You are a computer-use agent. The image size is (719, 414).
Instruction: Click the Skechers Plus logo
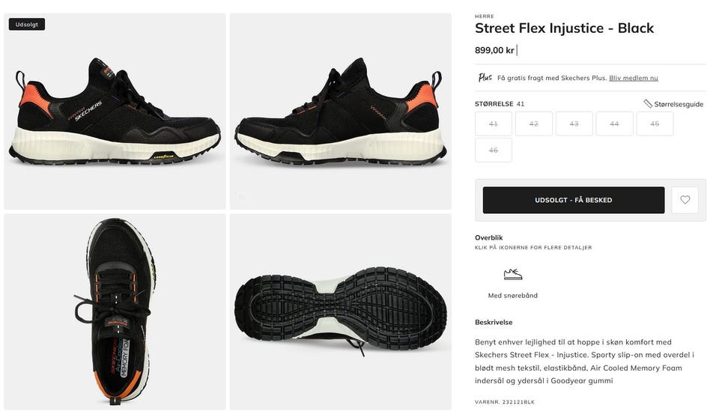click(485, 78)
